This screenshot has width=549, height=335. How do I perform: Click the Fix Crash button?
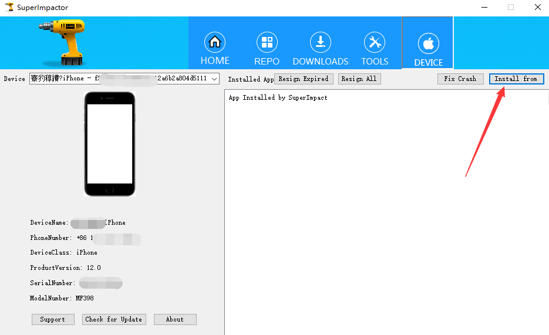click(460, 79)
